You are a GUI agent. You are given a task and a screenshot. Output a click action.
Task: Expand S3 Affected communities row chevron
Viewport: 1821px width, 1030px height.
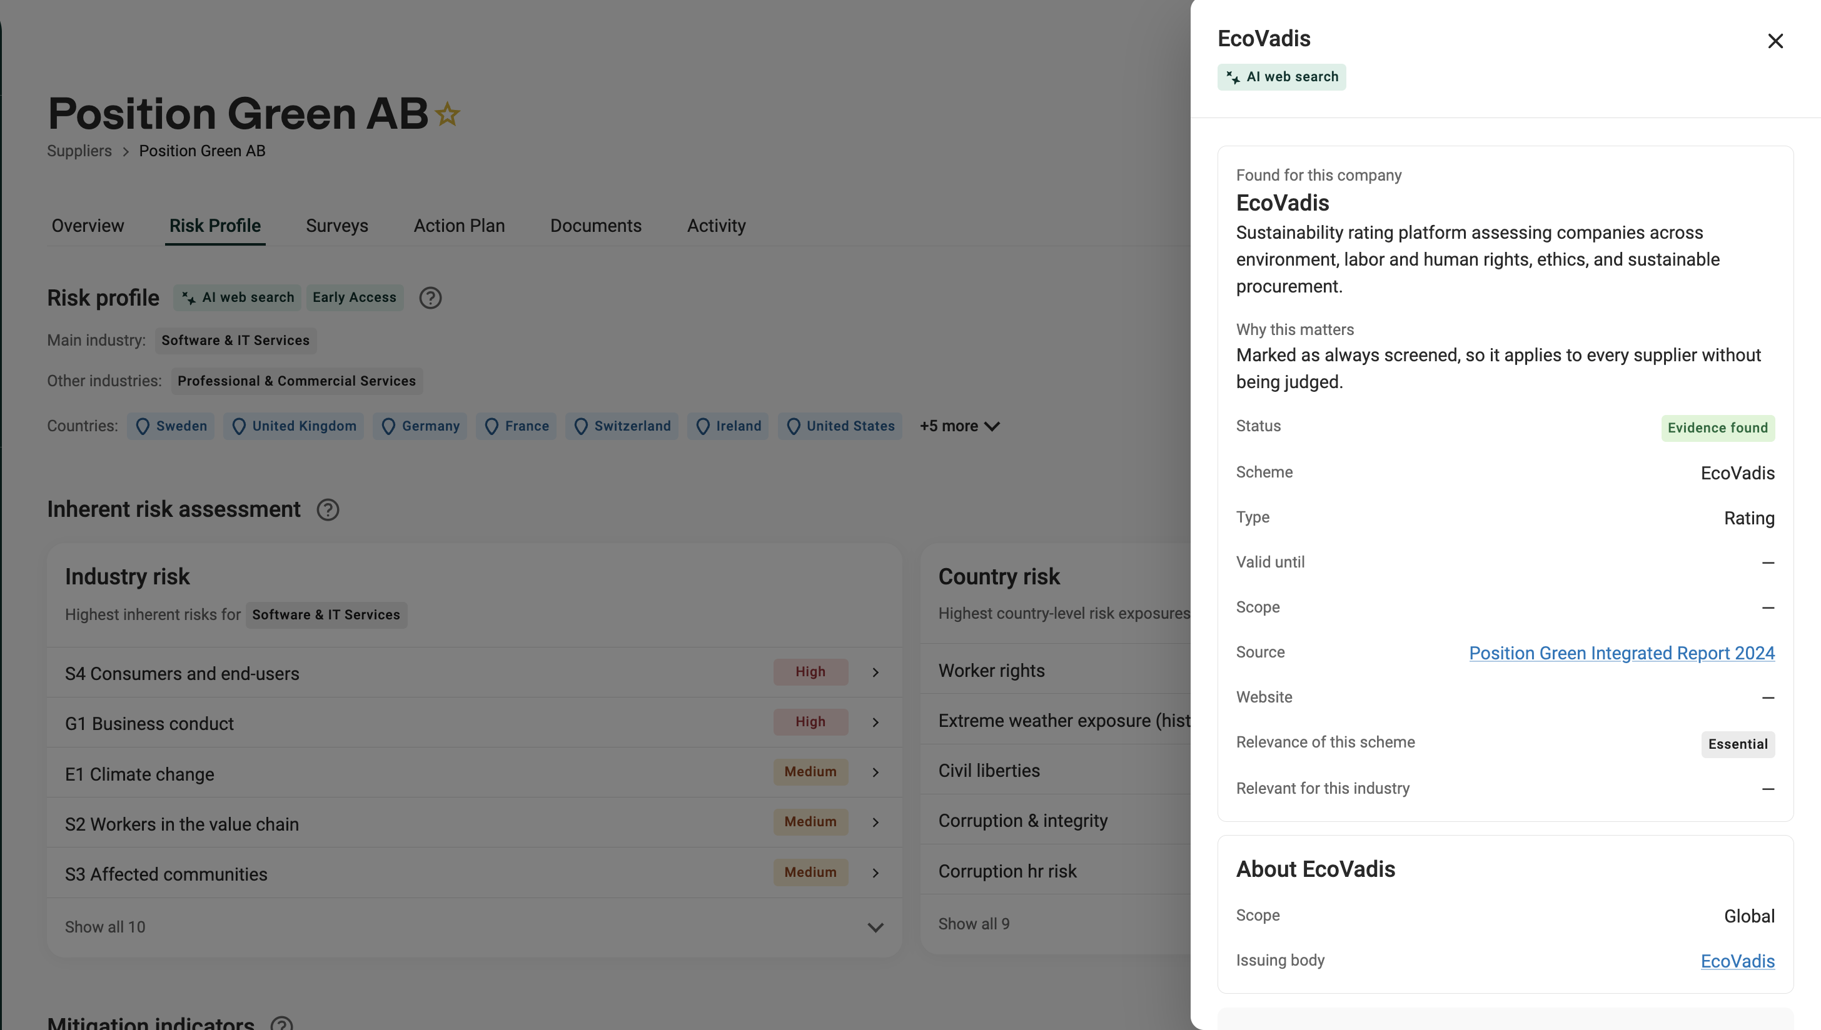click(x=875, y=873)
